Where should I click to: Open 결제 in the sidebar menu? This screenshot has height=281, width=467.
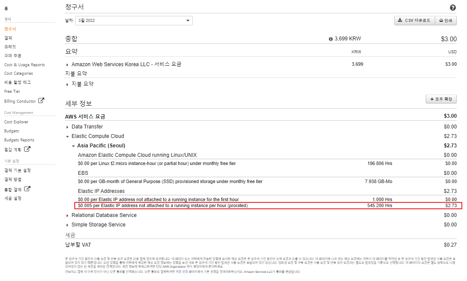[8, 38]
